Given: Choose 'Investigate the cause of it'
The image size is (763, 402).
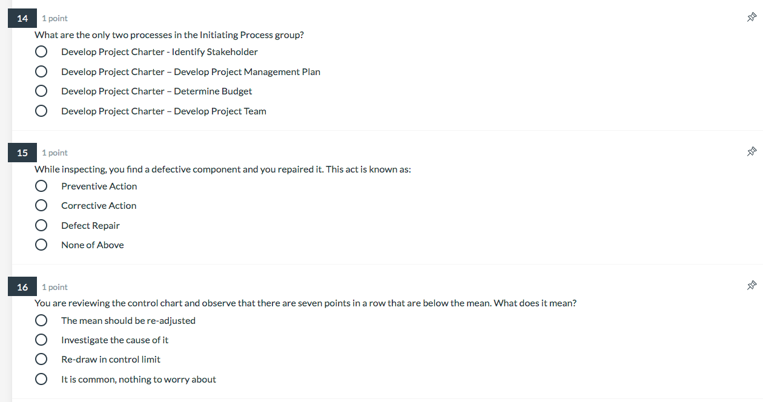Looking at the screenshot, I should tap(41, 339).
